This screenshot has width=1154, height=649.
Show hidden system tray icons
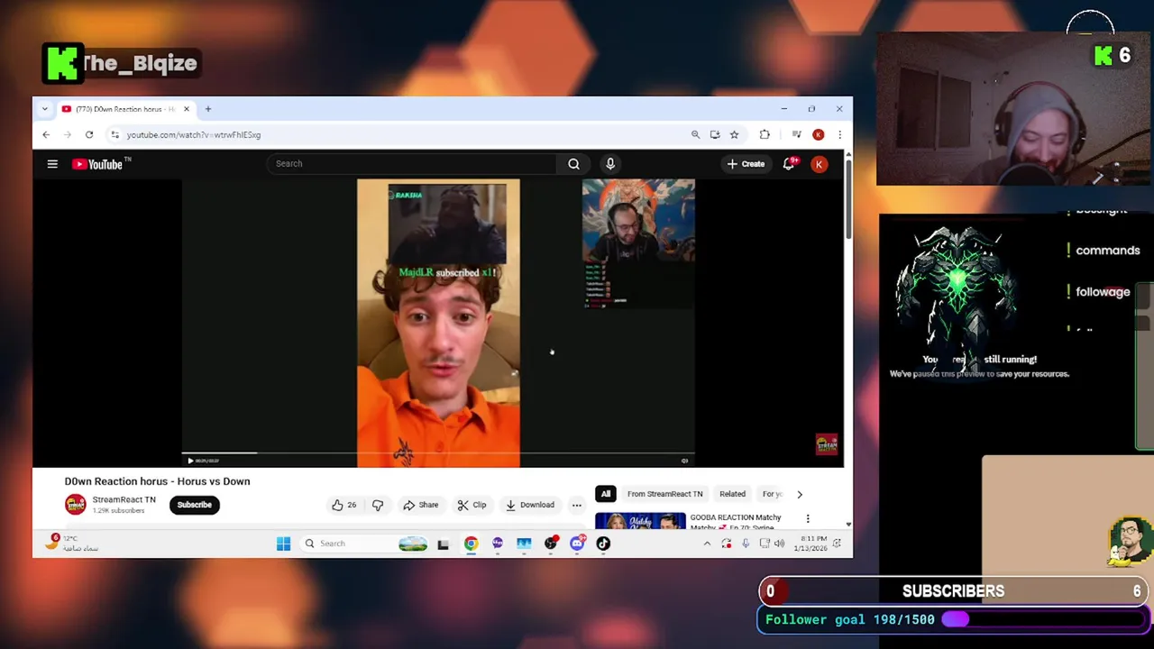coord(707,544)
